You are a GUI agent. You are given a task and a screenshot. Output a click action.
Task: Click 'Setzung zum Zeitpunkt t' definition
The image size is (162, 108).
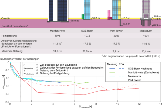(x=54, y=70)
